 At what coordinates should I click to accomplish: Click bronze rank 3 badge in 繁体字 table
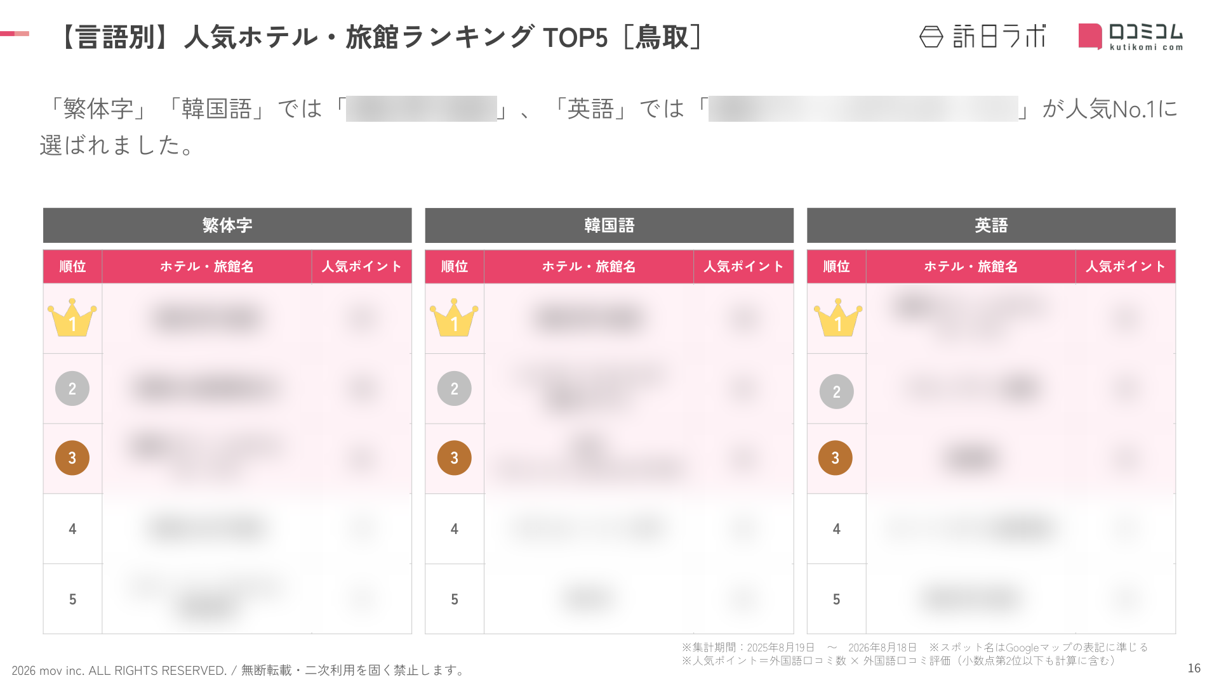click(x=72, y=458)
